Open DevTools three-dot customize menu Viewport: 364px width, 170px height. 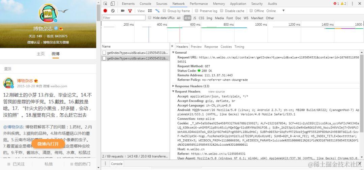(x=353, y=4)
